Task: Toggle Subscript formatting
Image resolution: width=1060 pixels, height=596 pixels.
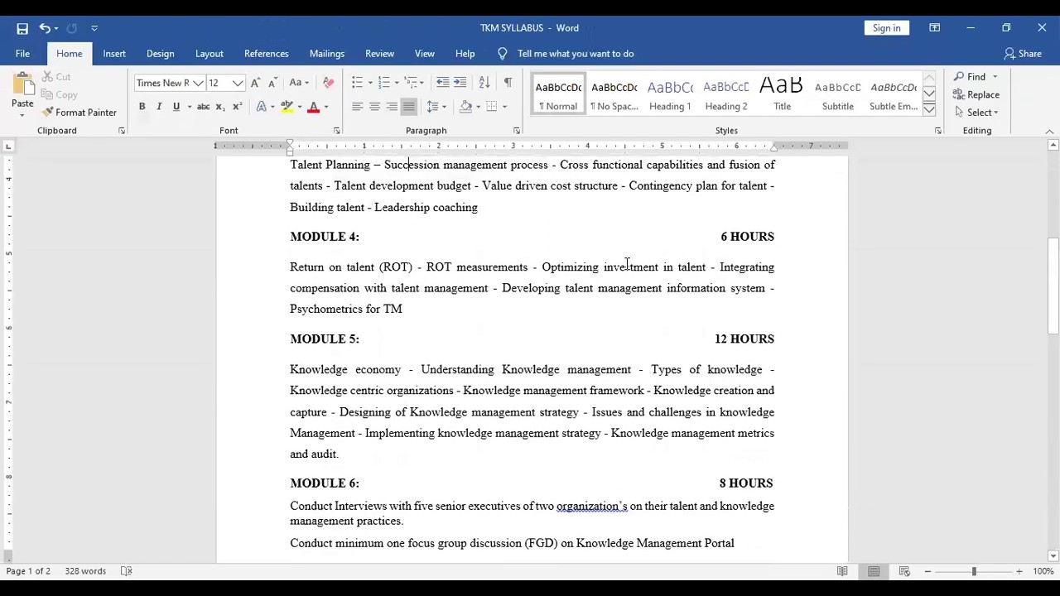Action: (x=219, y=107)
